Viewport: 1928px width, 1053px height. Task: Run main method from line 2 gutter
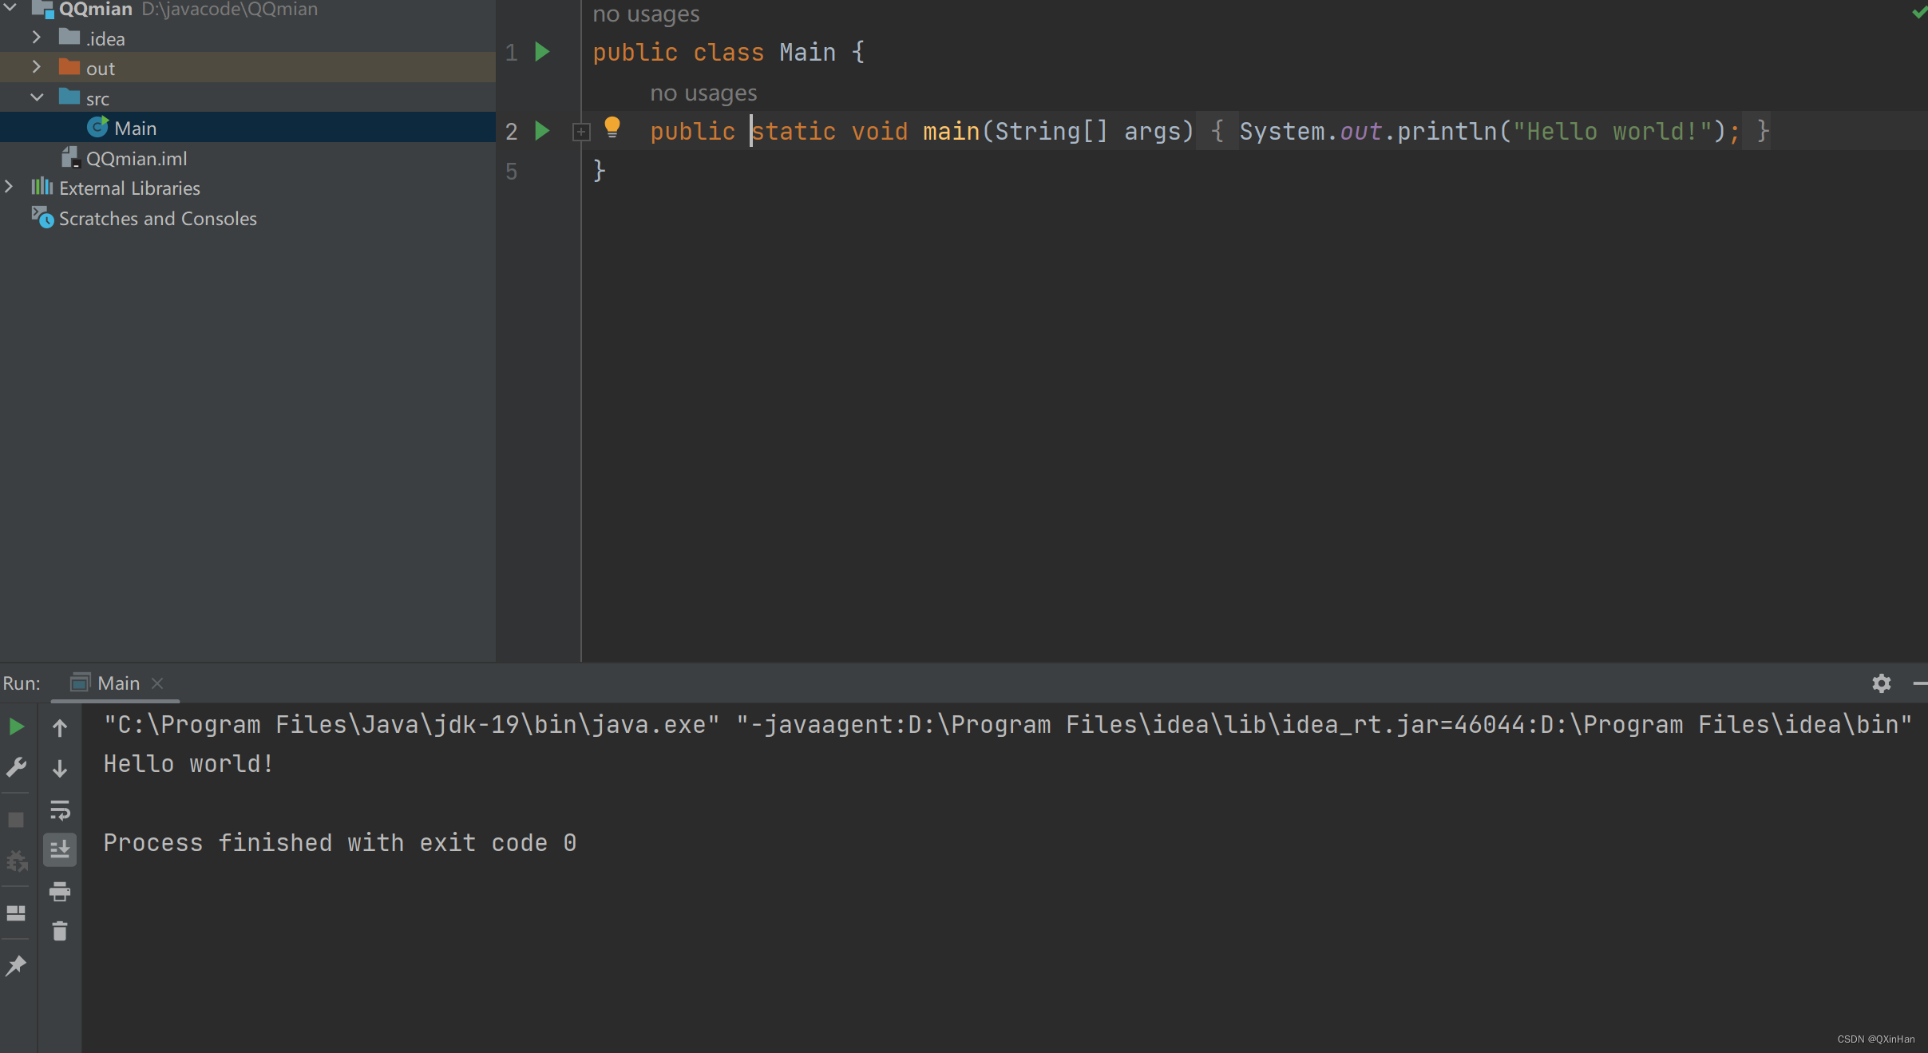542,131
